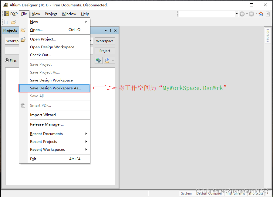Screen dimensions: 273x197
Task: Open the Window menu
Action: (x=69, y=14)
